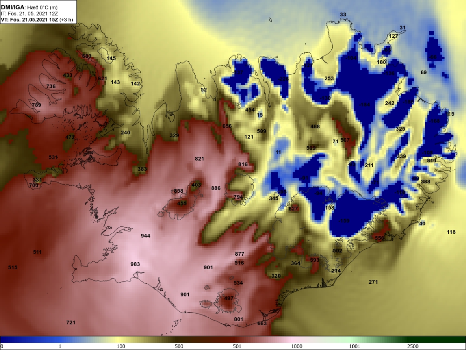Select the 118 value in the eastern sea
This screenshot has height=350, width=466.
click(x=451, y=232)
